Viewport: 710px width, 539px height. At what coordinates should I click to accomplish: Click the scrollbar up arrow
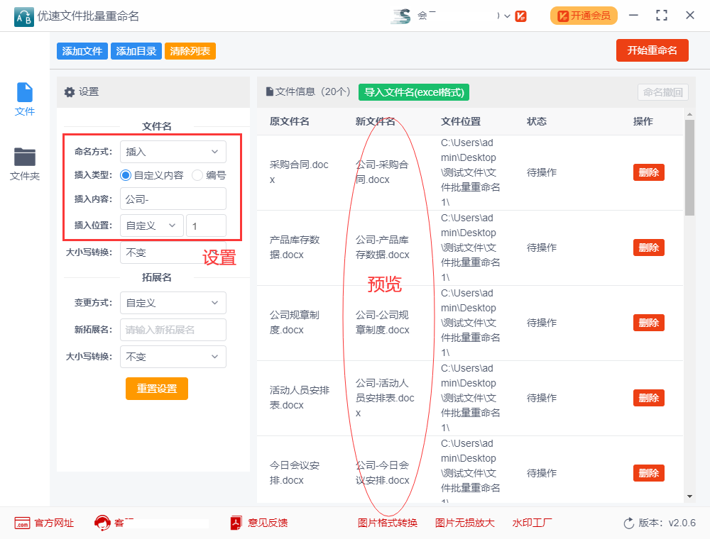click(x=689, y=115)
